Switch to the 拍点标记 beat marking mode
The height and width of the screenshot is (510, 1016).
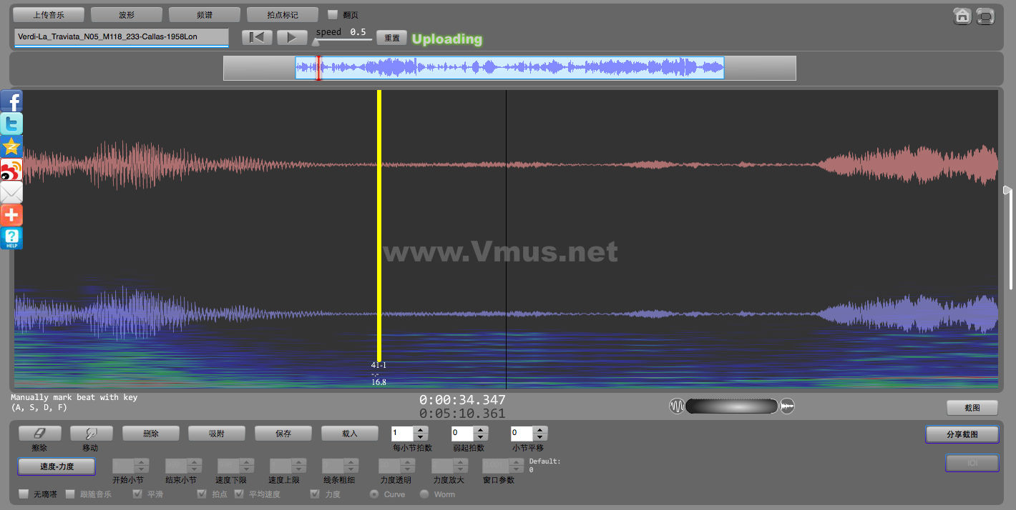click(x=282, y=14)
